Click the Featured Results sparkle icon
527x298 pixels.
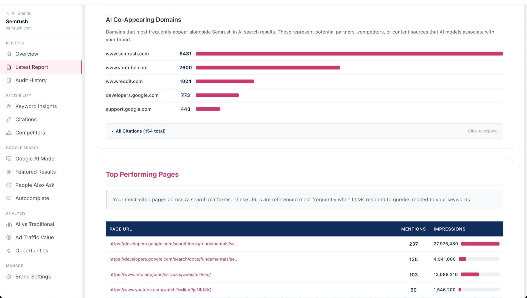[x=9, y=172]
